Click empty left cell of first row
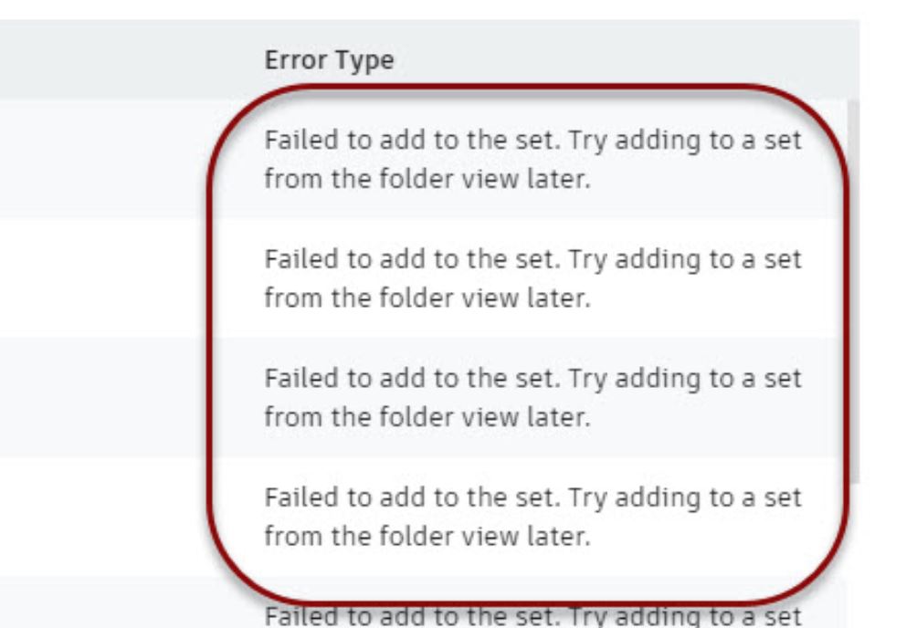 [105, 159]
